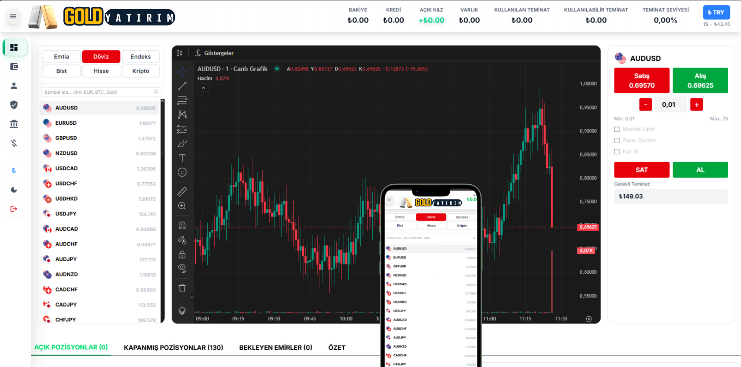
Task: Click the red logout icon in sidebar
Action: click(14, 209)
